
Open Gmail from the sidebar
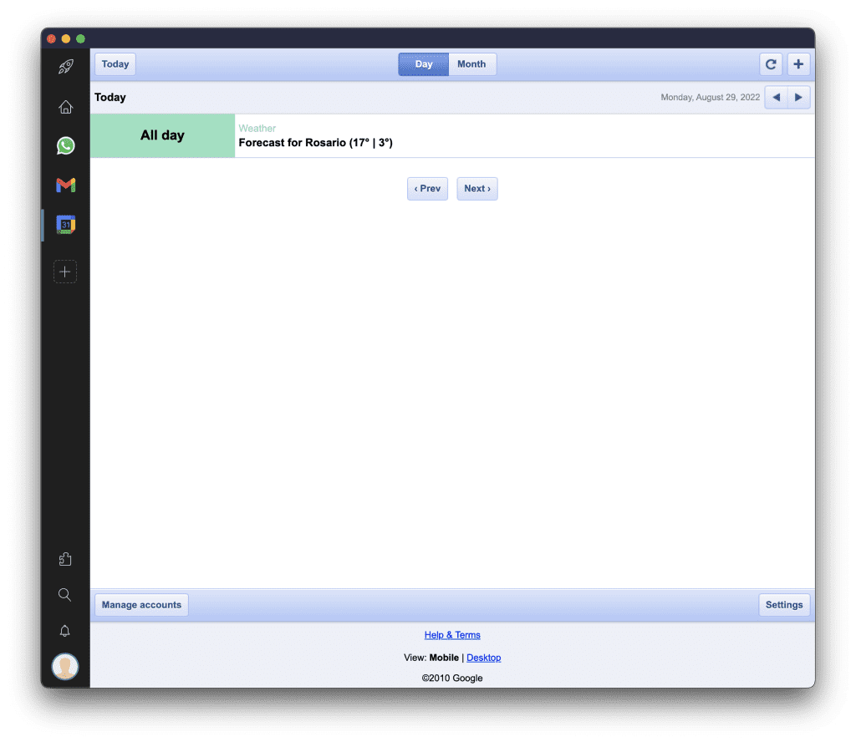pyautogui.click(x=65, y=185)
